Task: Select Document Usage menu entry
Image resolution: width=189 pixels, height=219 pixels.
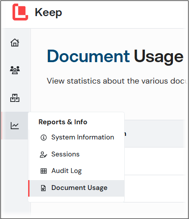Action: tap(77, 188)
